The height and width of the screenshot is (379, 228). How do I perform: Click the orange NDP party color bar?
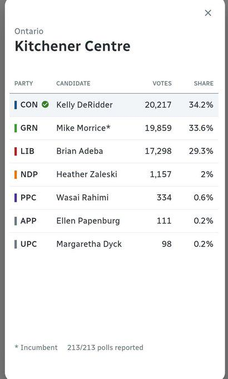pyautogui.click(x=16, y=174)
